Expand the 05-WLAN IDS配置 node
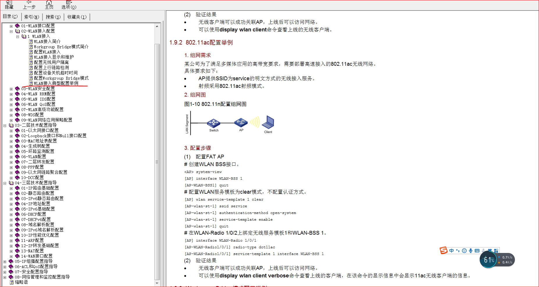Screen dimensions: 539x287 (x=11, y=99)
